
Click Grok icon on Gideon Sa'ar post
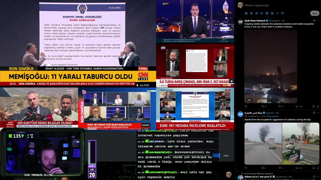tap(314, 177)
